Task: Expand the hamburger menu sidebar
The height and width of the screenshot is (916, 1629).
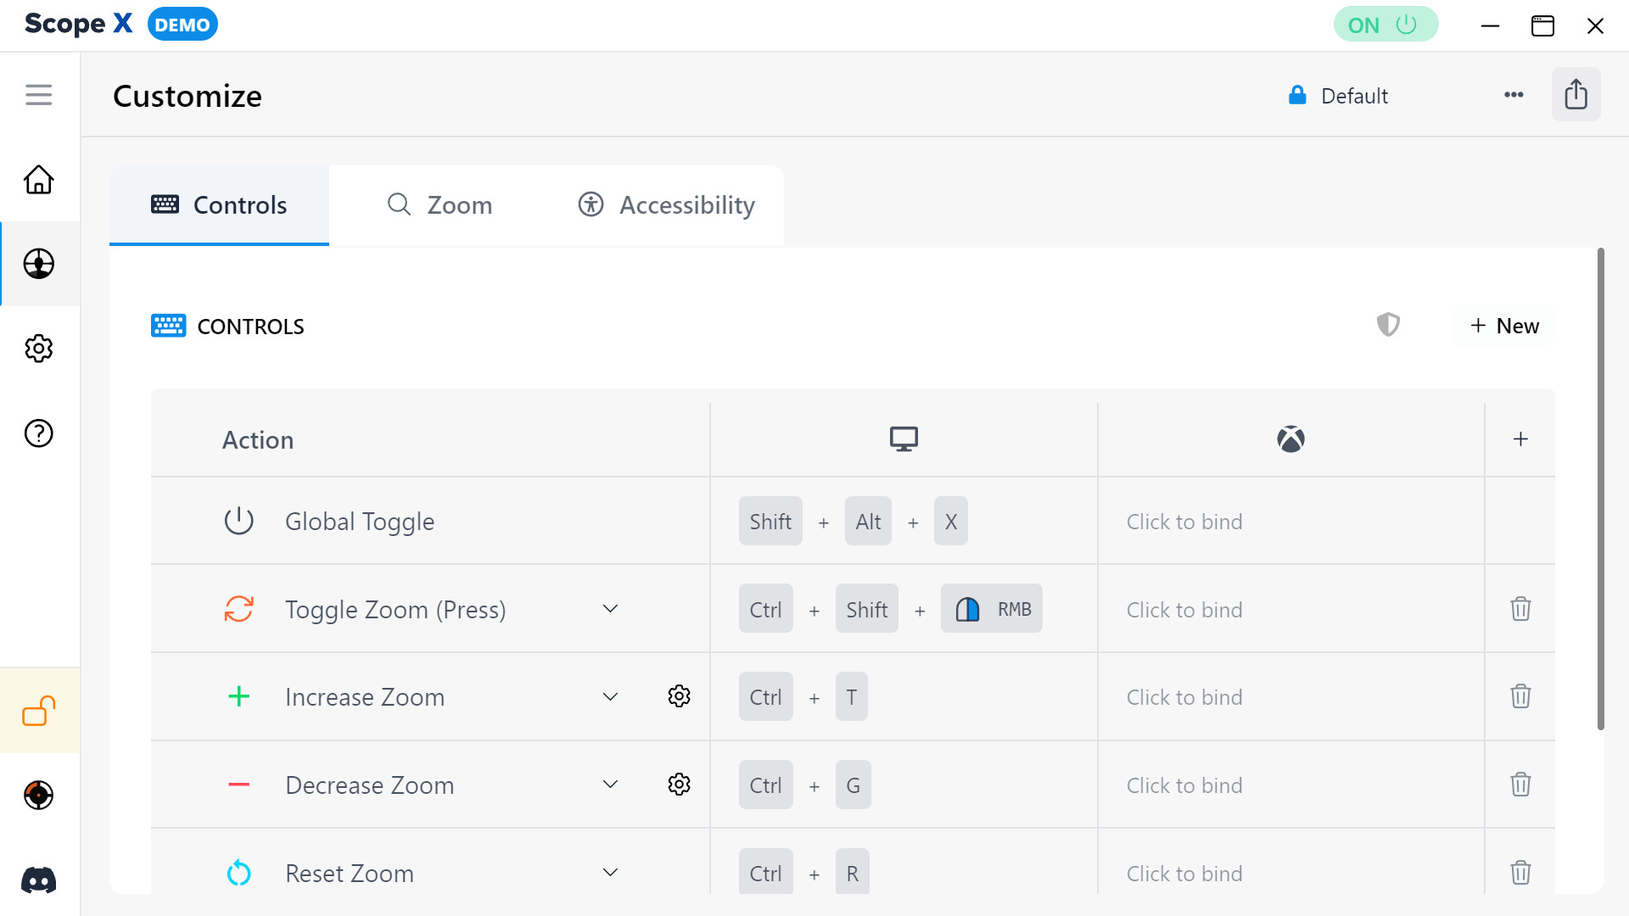Action: click(39, 95)
